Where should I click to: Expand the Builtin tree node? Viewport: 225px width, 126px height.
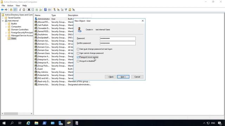click(6, 24)
